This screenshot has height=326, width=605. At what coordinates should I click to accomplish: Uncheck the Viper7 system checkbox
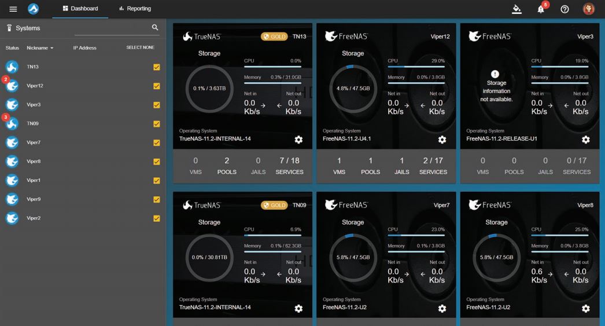click(157, 143)
